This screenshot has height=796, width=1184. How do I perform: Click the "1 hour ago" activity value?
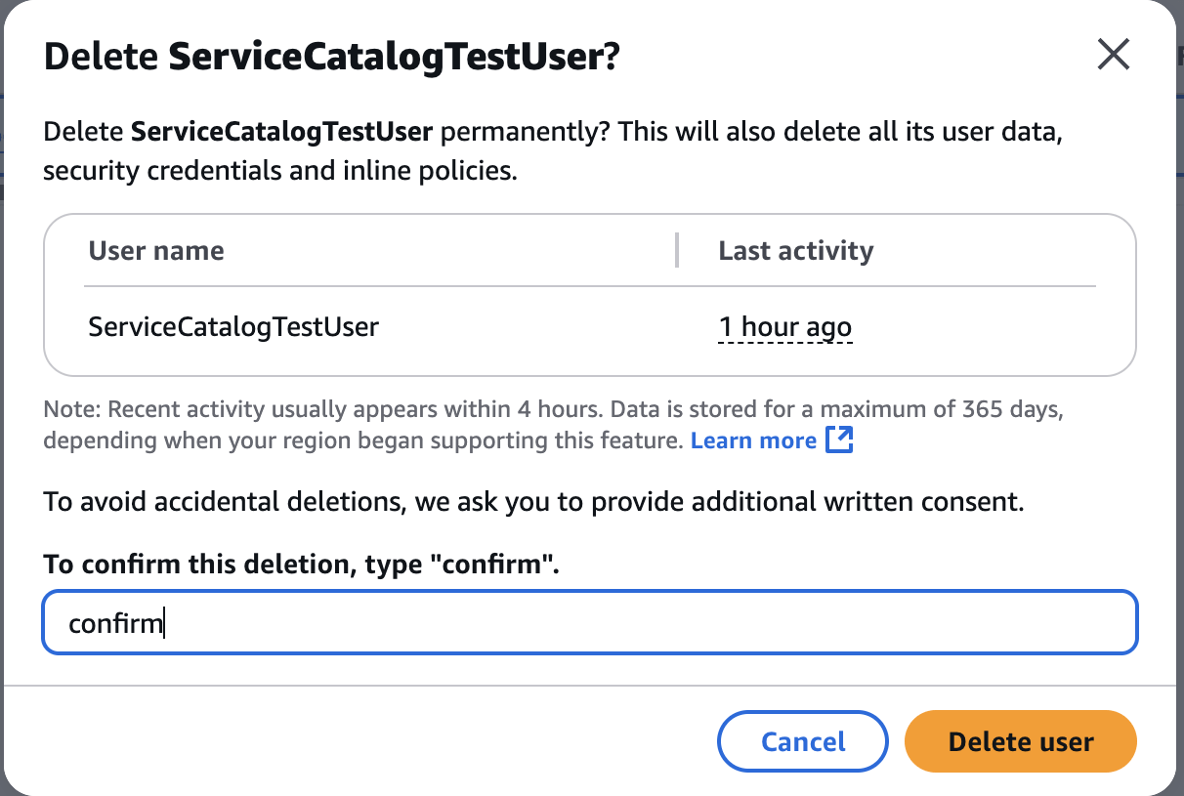click(784, 326)
